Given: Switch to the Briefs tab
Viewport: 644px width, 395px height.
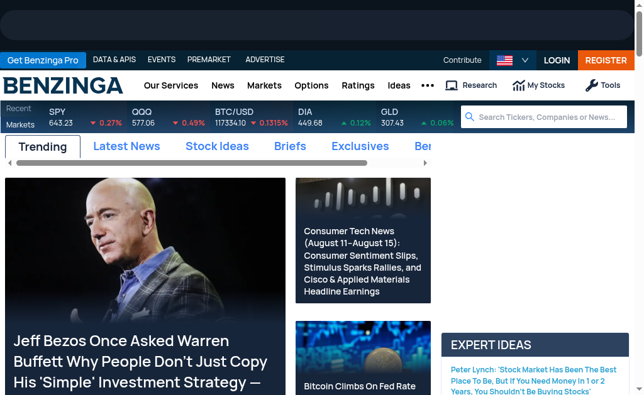Looking at the screenshot, I should pos(290,146).
